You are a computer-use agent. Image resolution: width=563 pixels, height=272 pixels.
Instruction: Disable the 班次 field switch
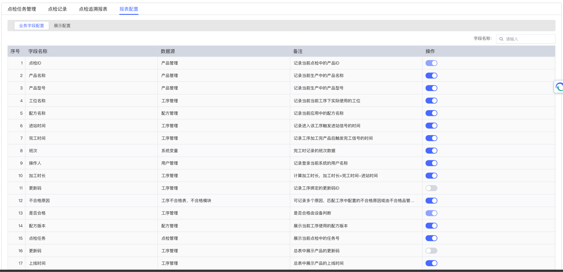point(431,151)
